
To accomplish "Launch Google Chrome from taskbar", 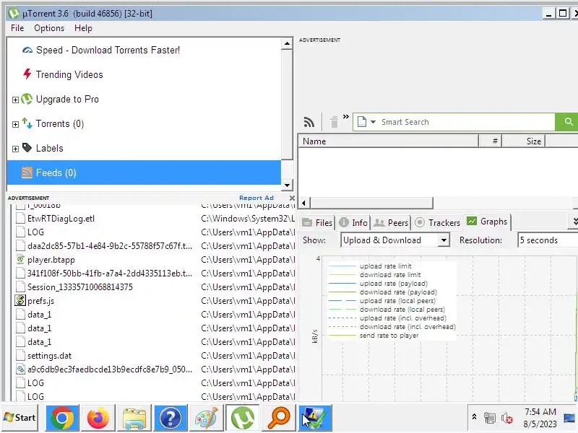I will click(x=62, y=418).
